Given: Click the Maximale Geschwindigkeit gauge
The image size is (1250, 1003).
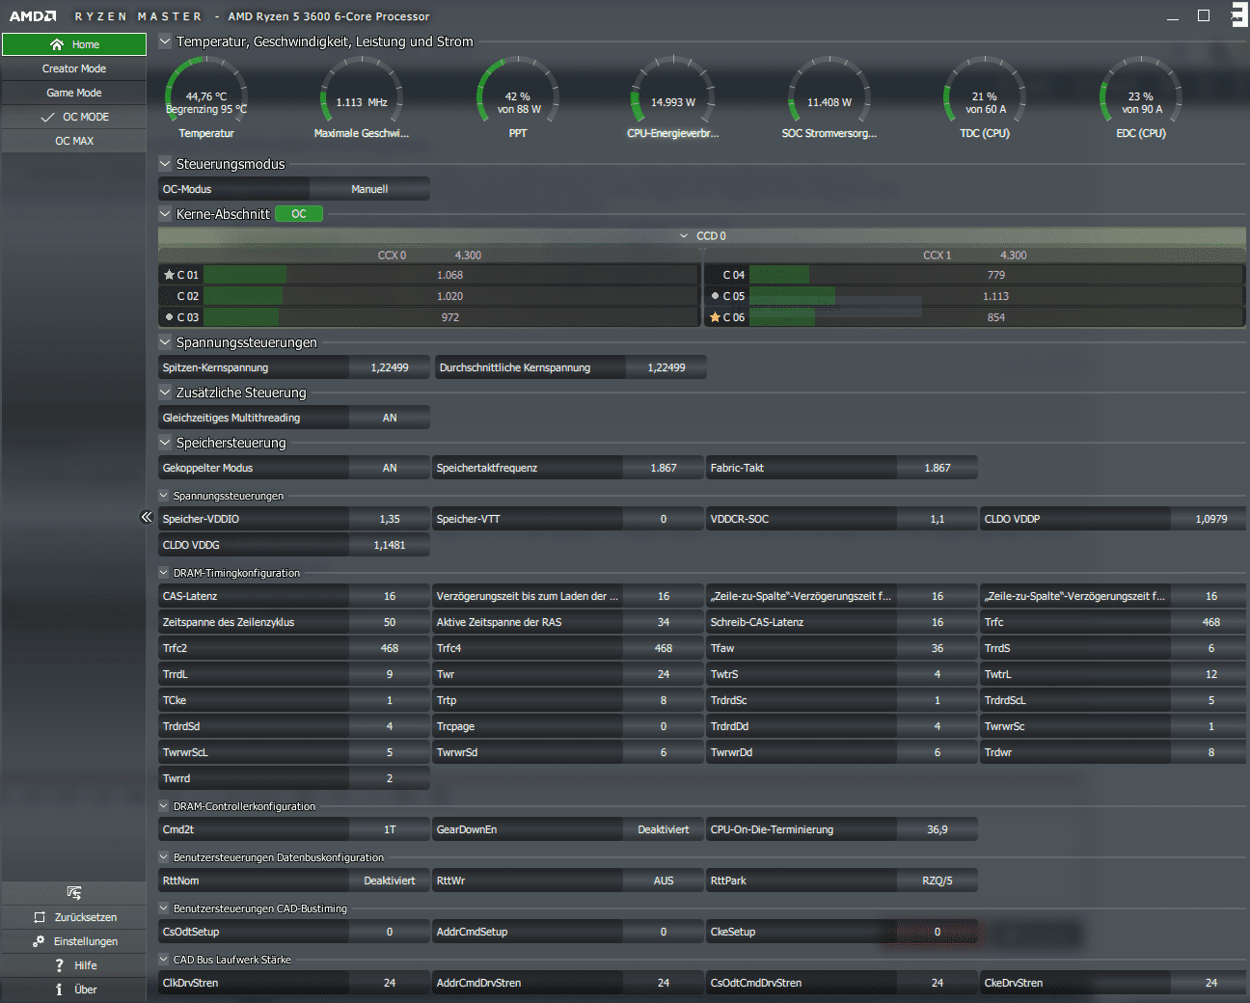Looking at the screenshot, I should coord(362,96).
